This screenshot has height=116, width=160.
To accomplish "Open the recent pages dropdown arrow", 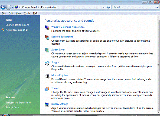I will pyautogui.click(x=12, y=7).
